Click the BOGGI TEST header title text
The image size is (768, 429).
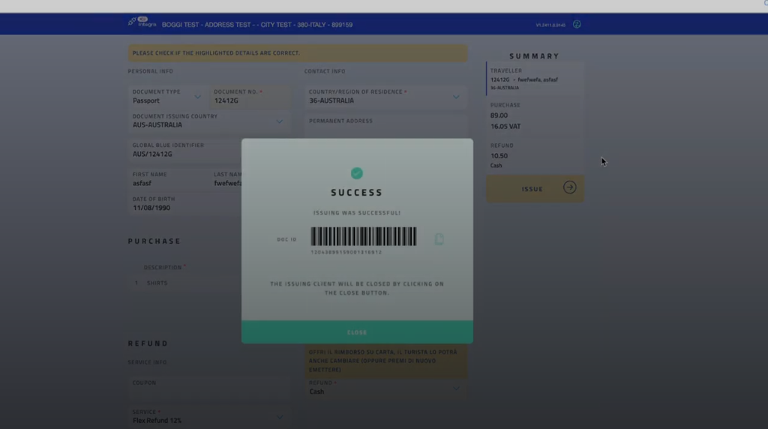click(x=257, y=25)
